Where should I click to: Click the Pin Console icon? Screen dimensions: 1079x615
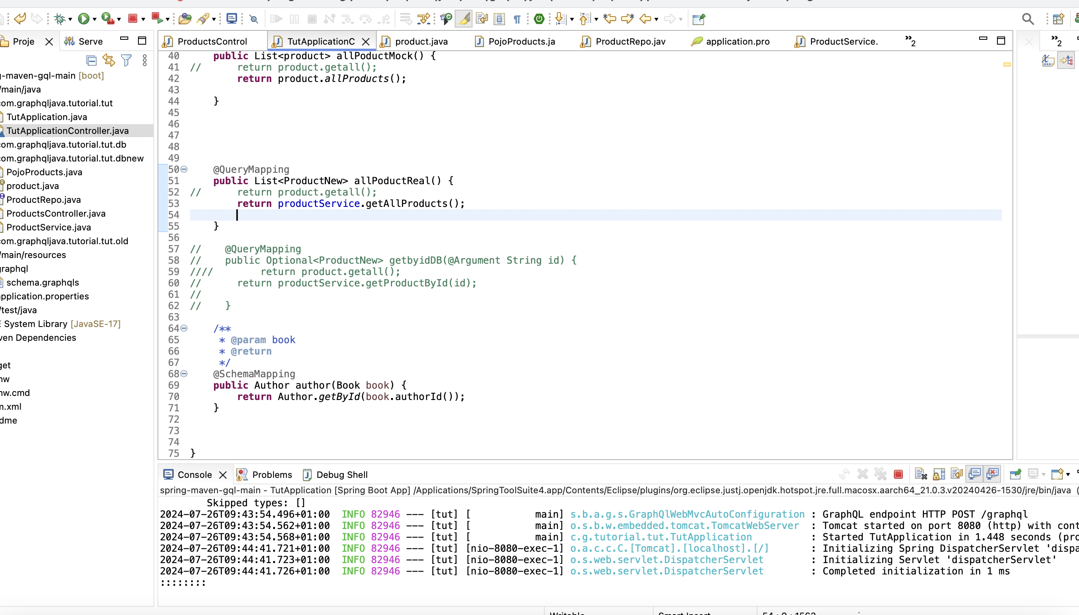[x=1015, y=474]
